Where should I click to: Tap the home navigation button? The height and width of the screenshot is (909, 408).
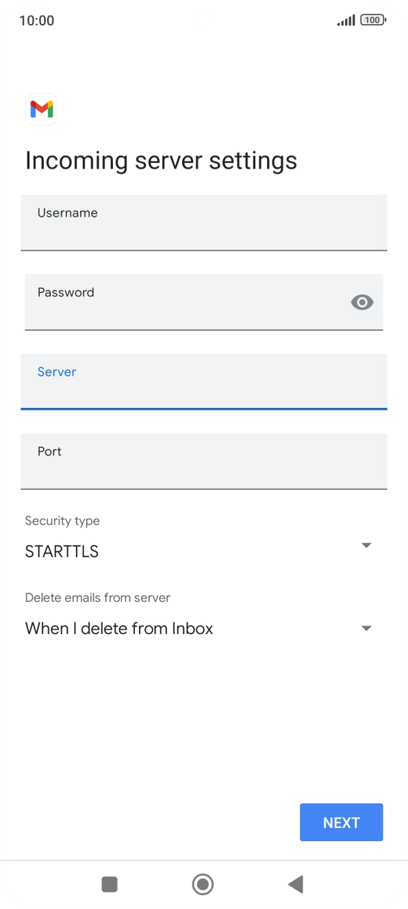[203, 884]
